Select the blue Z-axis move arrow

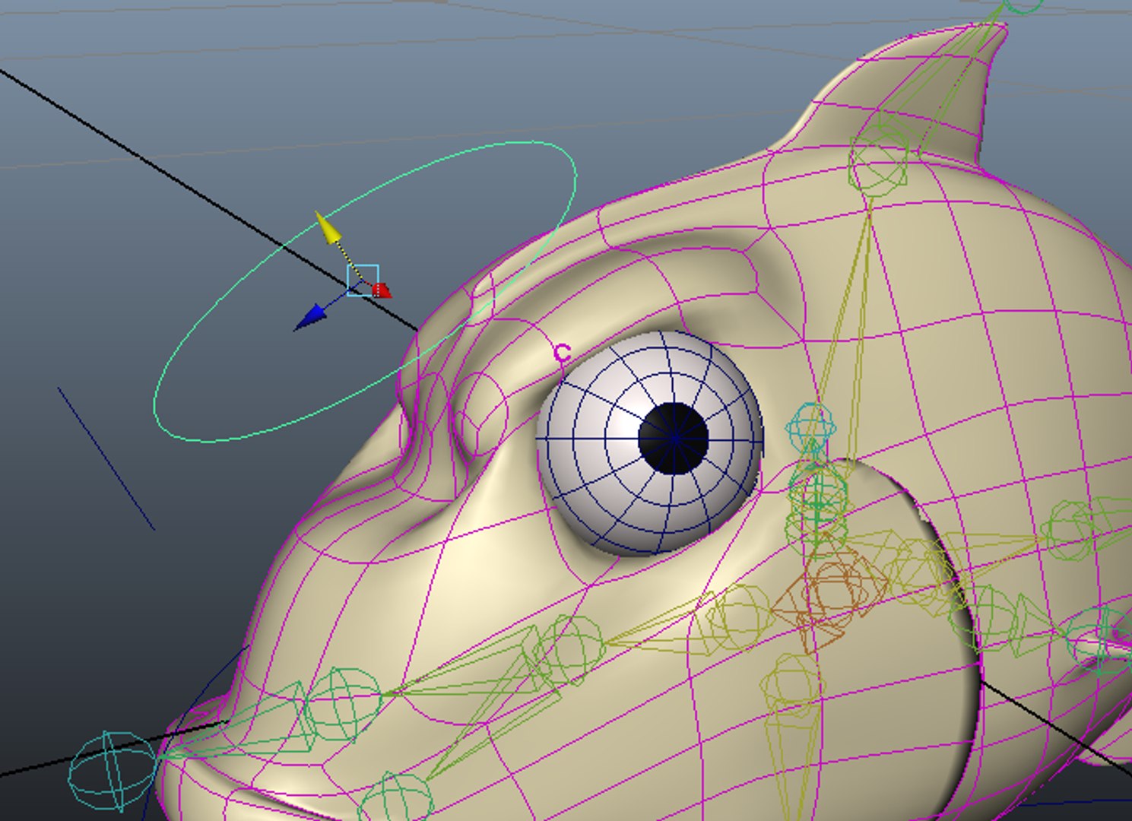(310, 317)
